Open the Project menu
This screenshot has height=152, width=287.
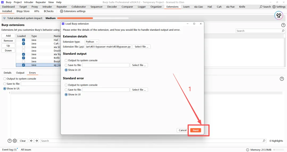tap(18, 2)
